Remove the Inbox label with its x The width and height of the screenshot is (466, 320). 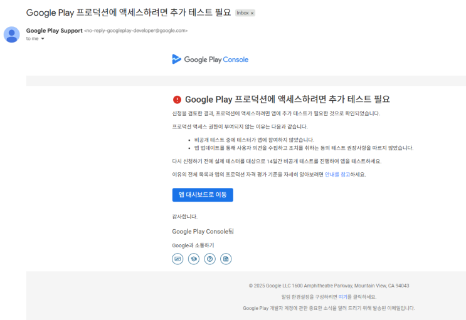(252, 13)
